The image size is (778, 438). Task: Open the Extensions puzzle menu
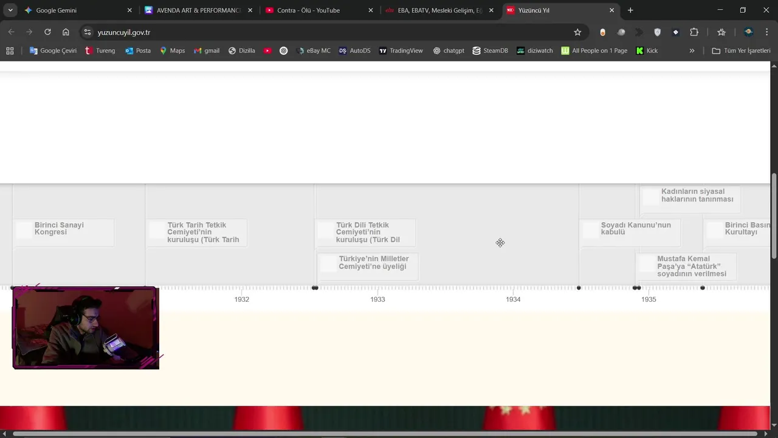694,32
